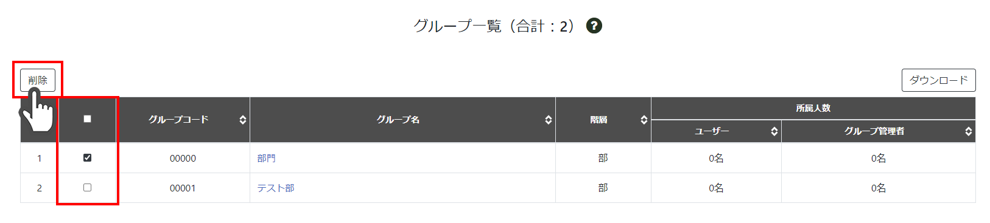Screen dimensions: 990x223
Task: Click the 所属人数 header cell
Action: [x=813, y=108]
